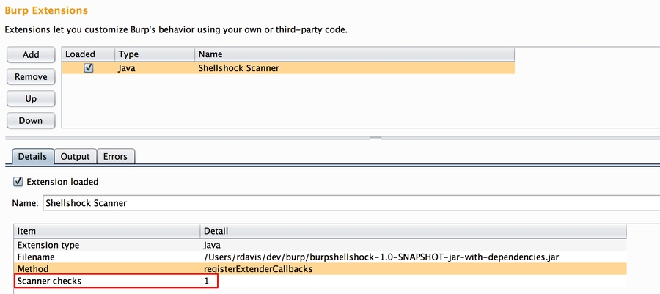
Task: Open the Errors tab
Action: pyautogui.click(x=115, y=156)
